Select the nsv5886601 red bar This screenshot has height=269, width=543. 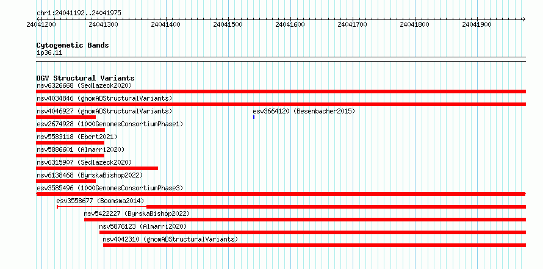[x=70, y=156]
